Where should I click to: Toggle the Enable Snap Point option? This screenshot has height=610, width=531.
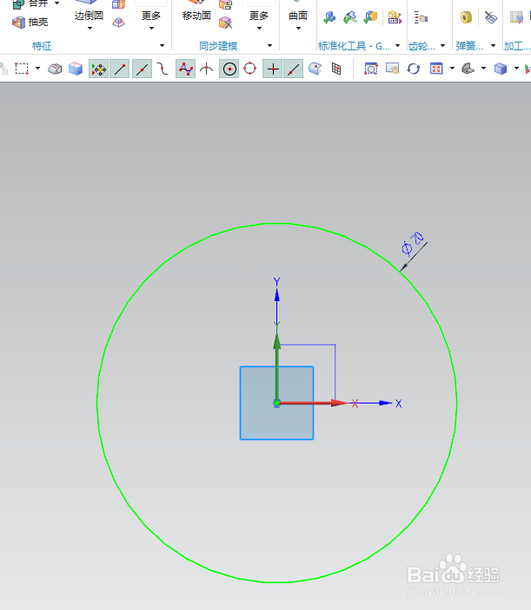[x=98, y=69]
